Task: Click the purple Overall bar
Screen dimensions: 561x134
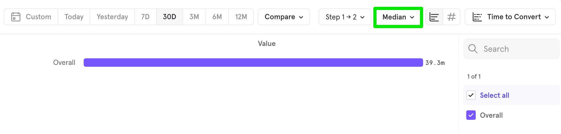Action: (253, 63)
